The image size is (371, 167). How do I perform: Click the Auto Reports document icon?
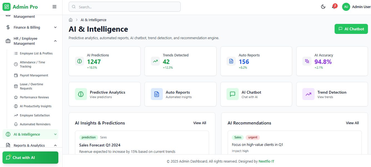pos(157,94)
